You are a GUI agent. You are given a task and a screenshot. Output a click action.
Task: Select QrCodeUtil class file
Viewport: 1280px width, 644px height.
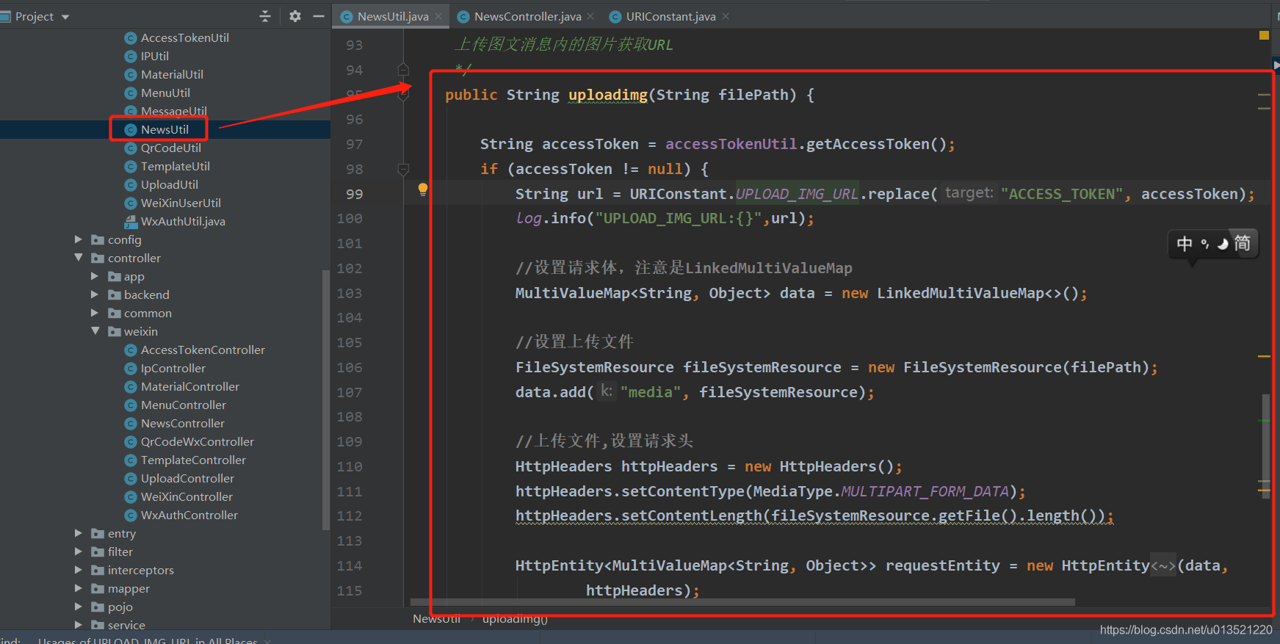170,148
